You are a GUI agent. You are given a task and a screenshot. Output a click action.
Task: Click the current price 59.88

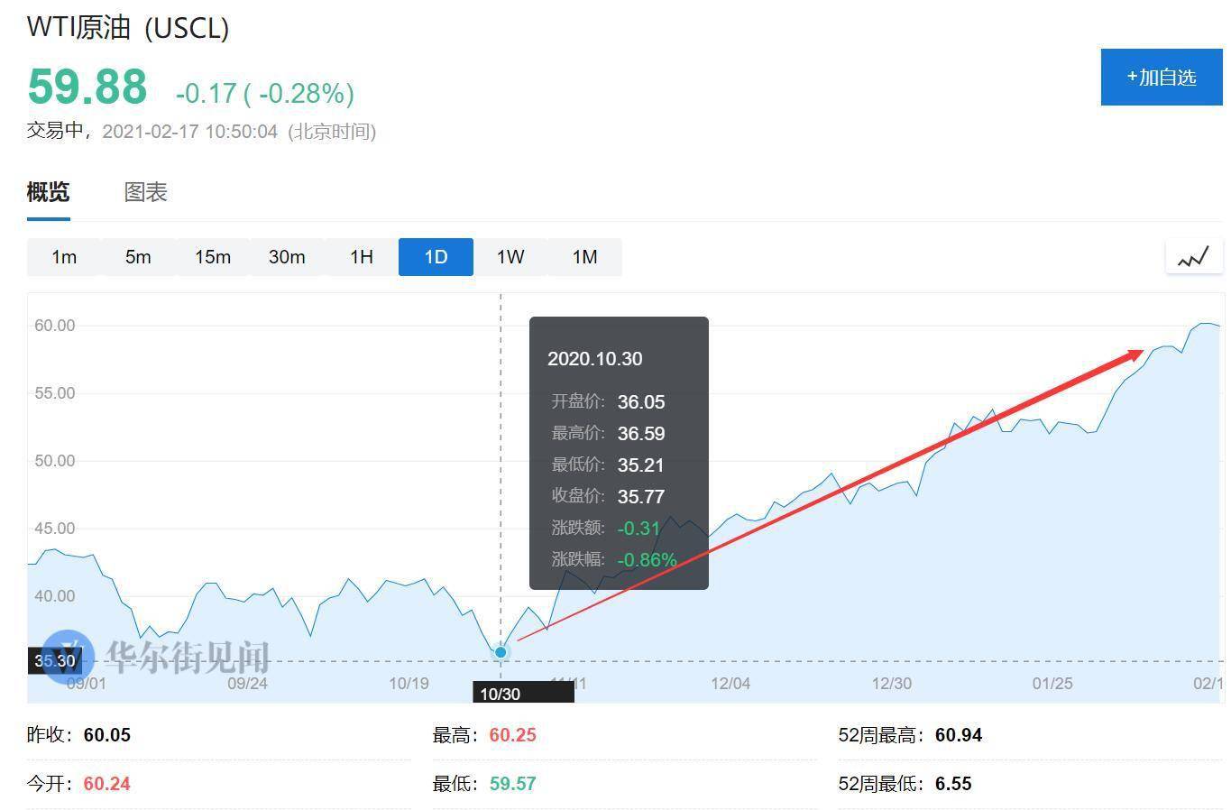[87, 87]
